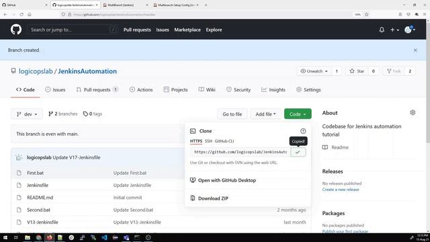Dismiss the Branch created banner
Screen dimensions: 430x242
(x=415, y=50)
